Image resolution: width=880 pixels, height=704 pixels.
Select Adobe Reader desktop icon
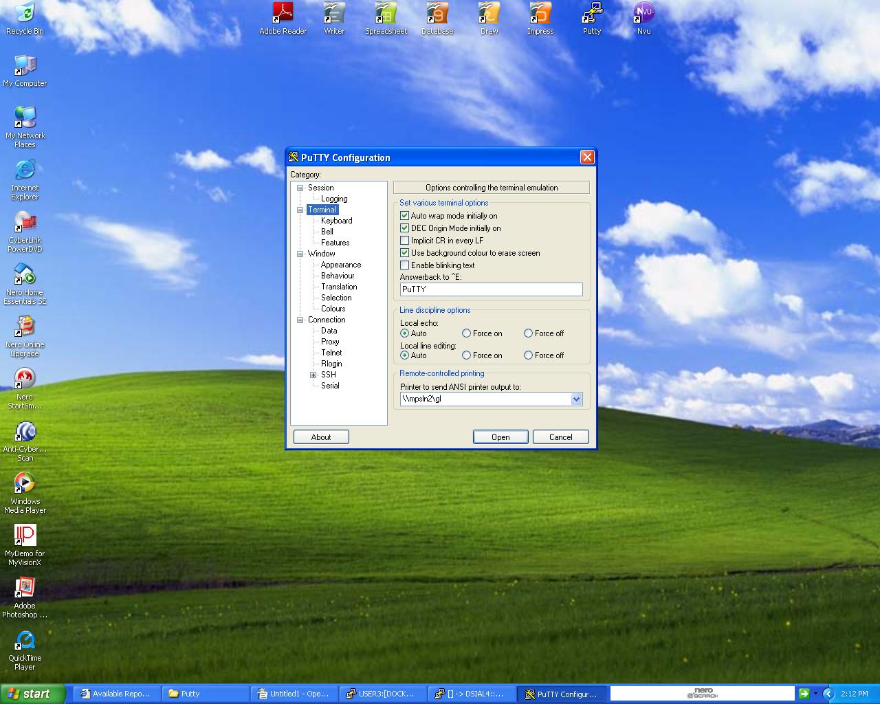tap(283, 19)
